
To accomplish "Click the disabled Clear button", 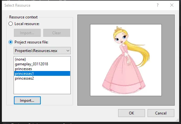I will pyautogui.click(x=57, y=33).
